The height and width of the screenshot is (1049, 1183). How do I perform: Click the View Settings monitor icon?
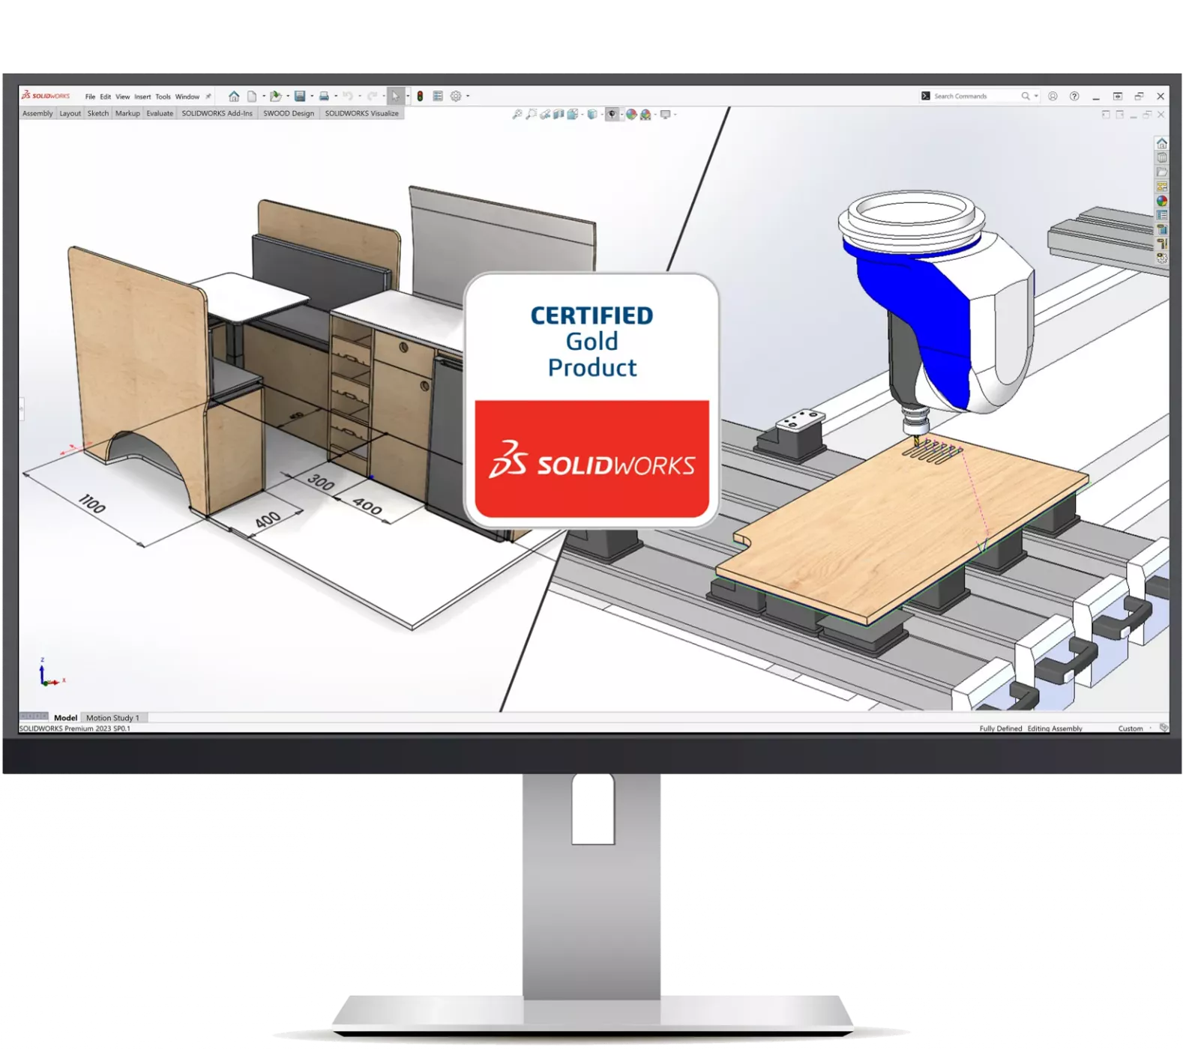tap(665, 115)
